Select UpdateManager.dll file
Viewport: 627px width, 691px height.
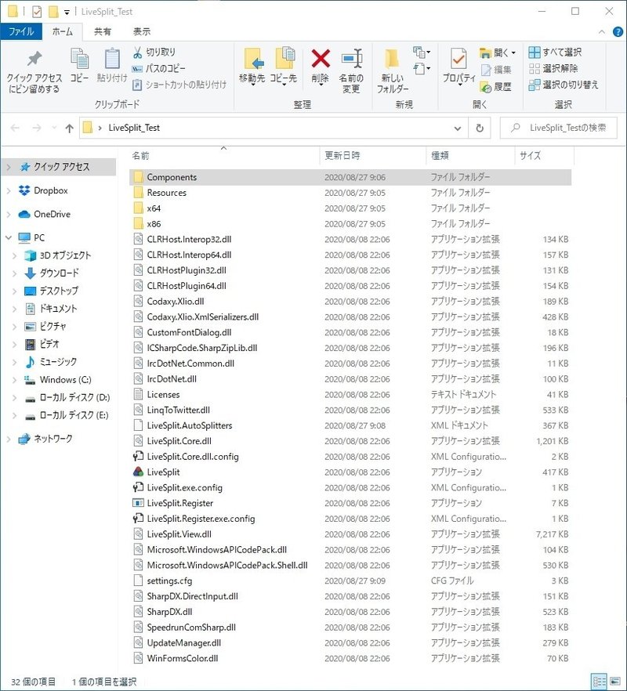coord(350,643)
